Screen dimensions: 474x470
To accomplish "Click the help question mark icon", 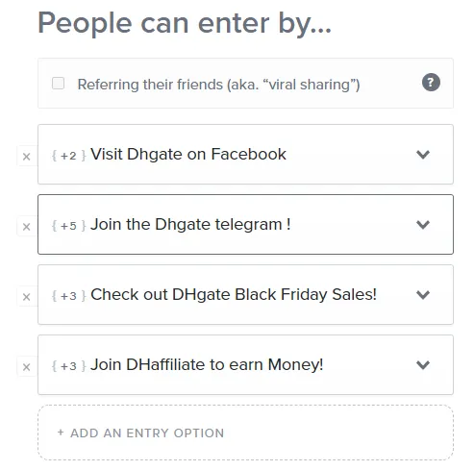I will point(431,83).
